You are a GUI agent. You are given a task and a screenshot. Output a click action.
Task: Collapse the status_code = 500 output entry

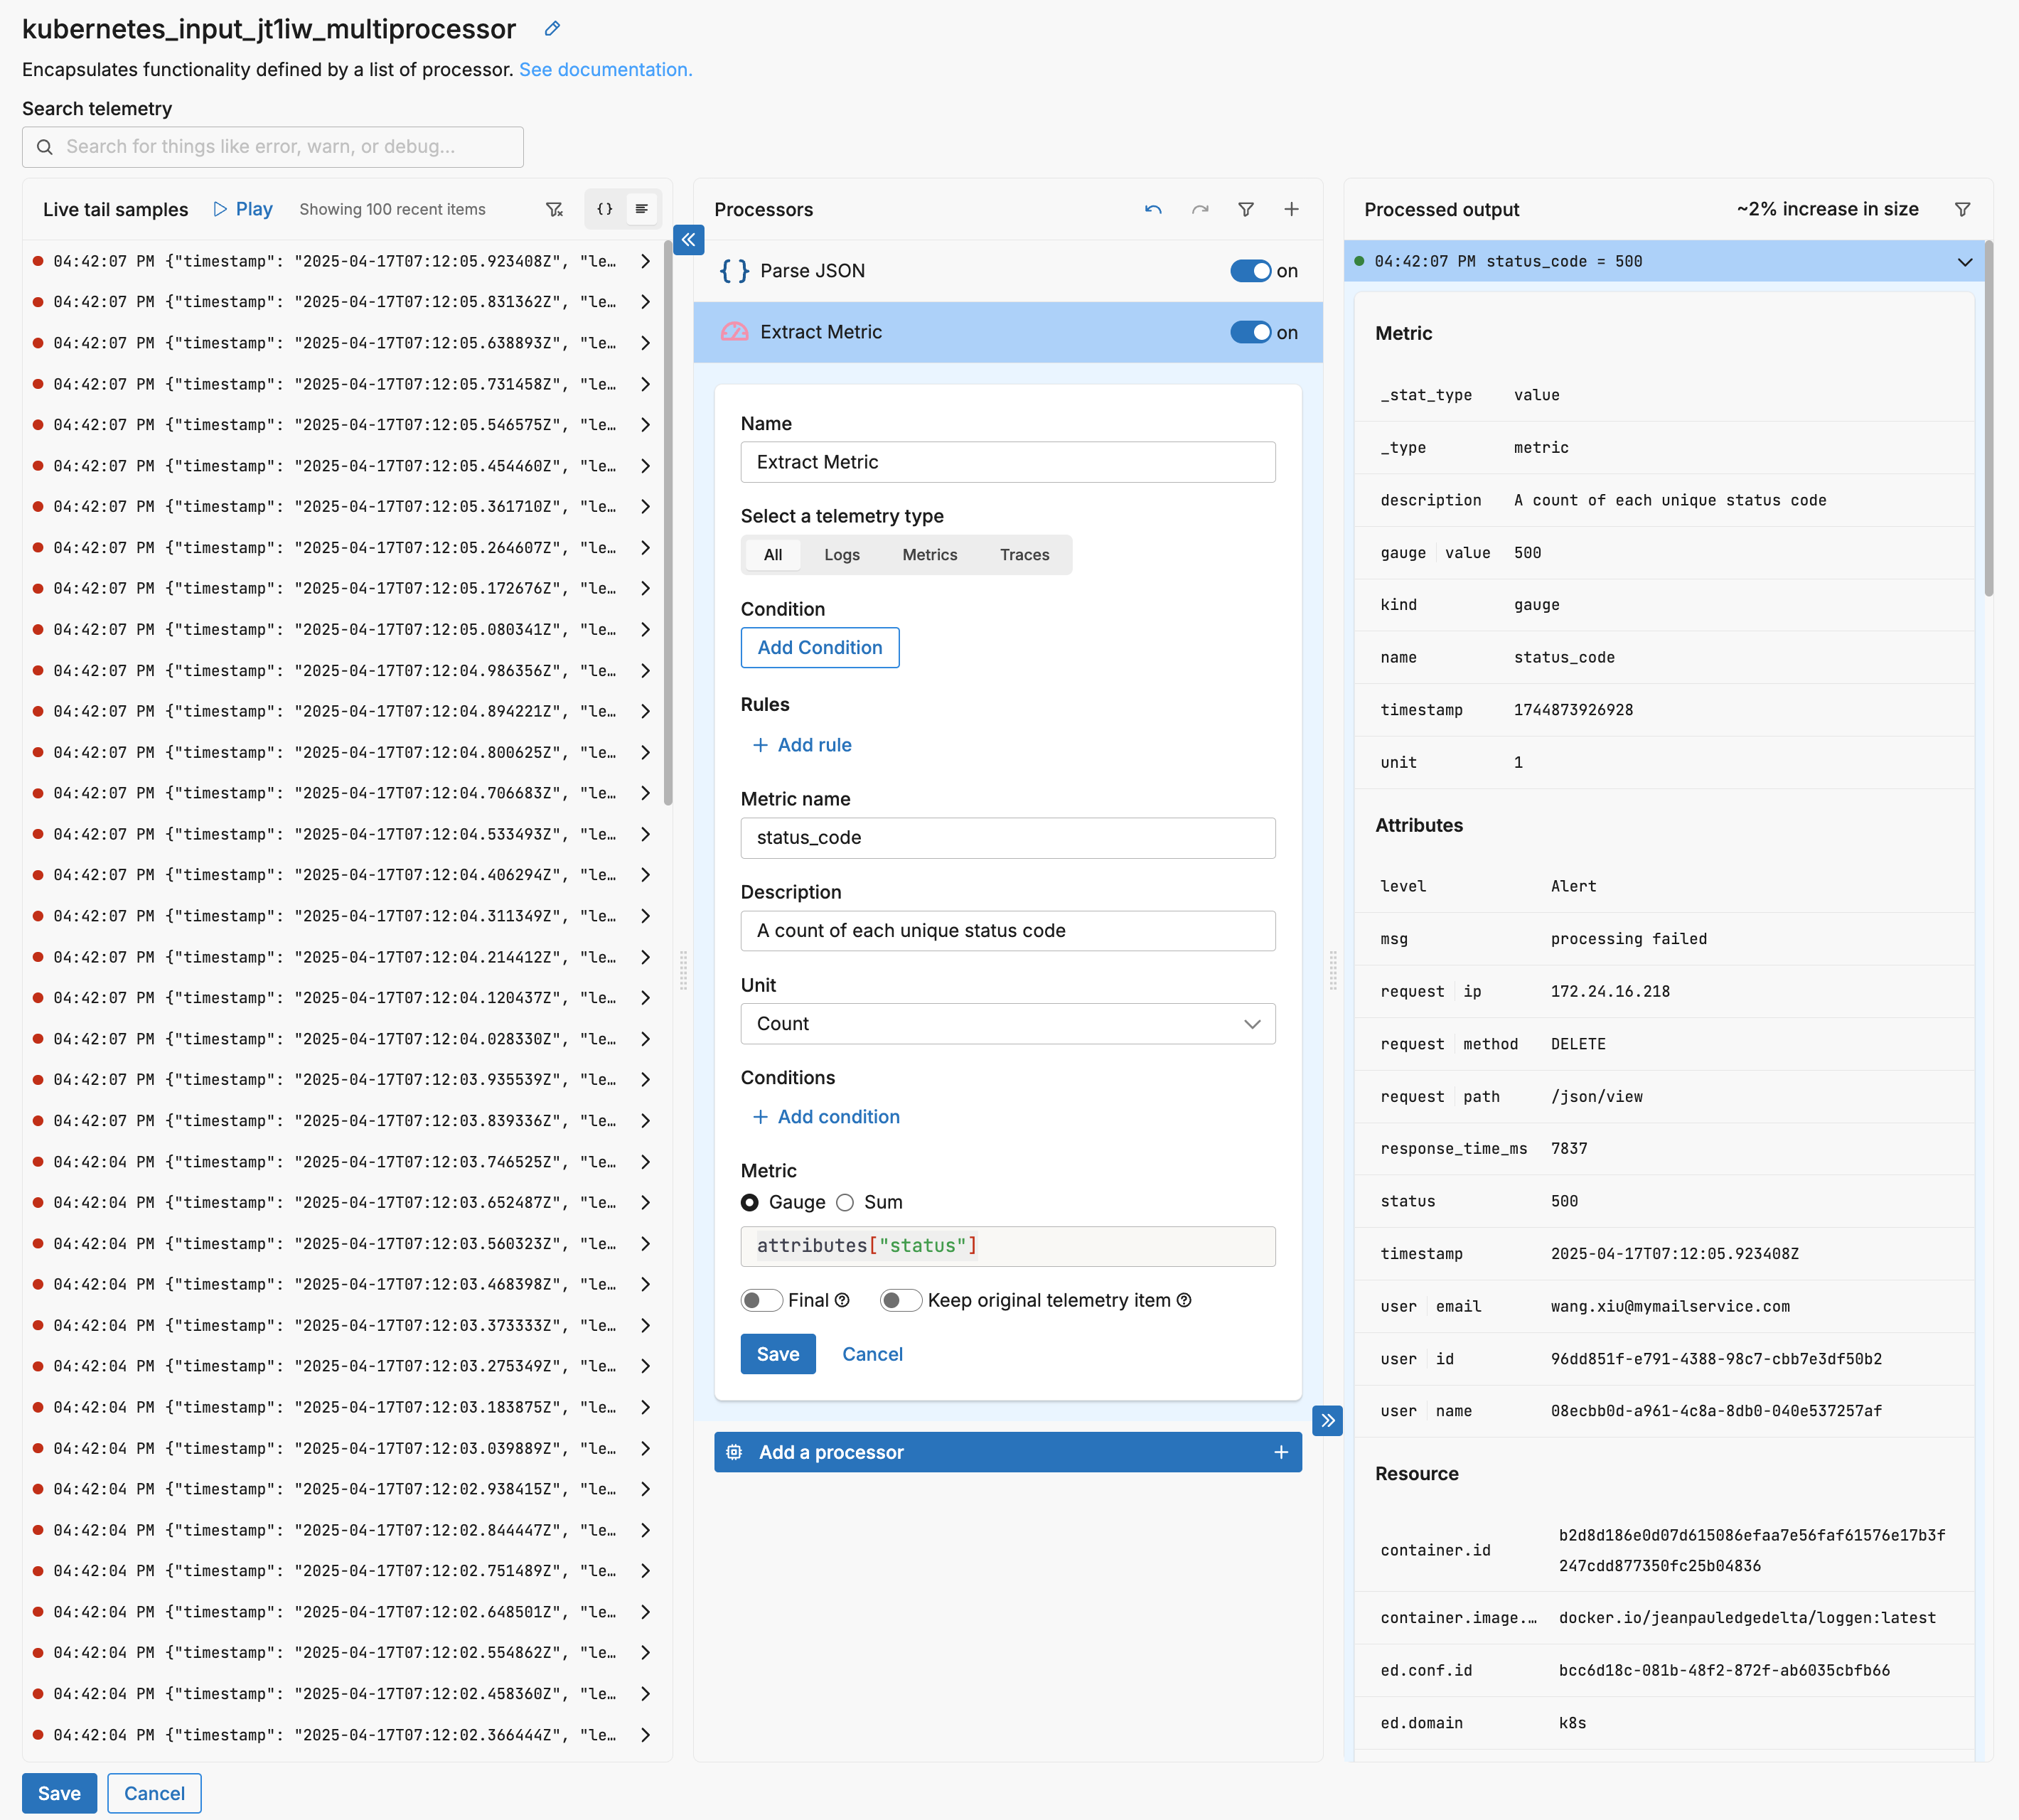click(x=1964, y=262)
